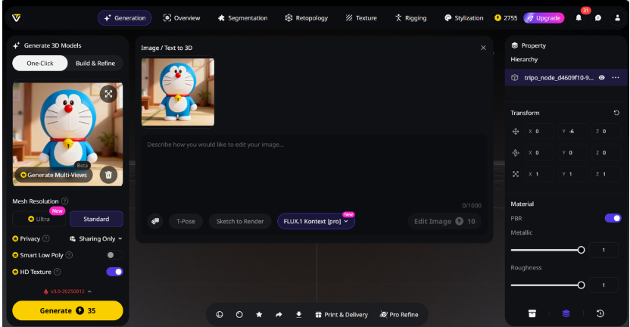
Task: Click the notifications bell icon
Action: pos(579,17)
